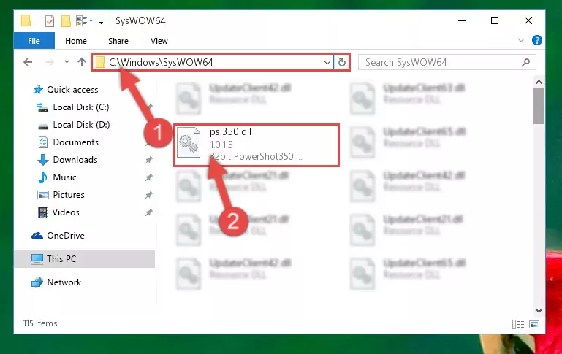Image resolution: width=562 pixels, height=354 pixels.
Task: Maximize the SysWOW64 window
Action: pos(495,20)
